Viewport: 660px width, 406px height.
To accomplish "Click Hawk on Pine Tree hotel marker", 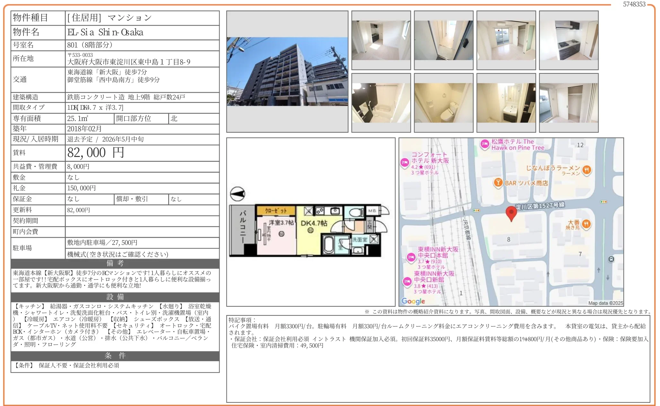I will tap(484, 144).
